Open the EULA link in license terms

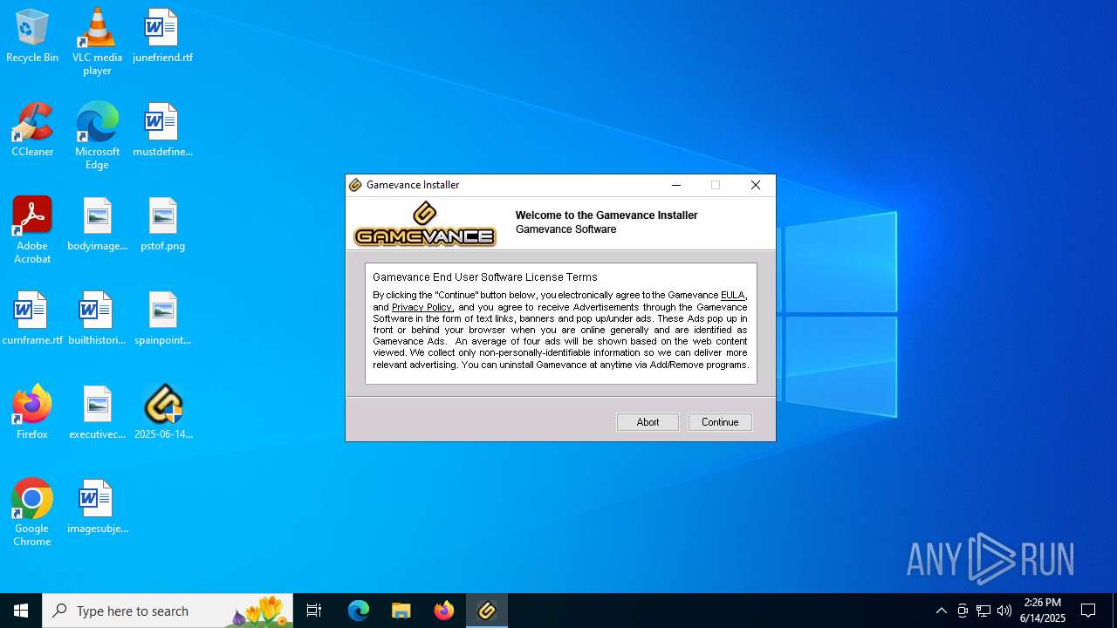[x=732, y=295]
